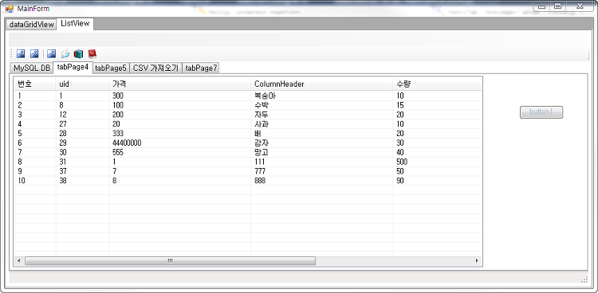Click the 111 cell
This screenshot has height=293, width=598.
pos(259,162)
